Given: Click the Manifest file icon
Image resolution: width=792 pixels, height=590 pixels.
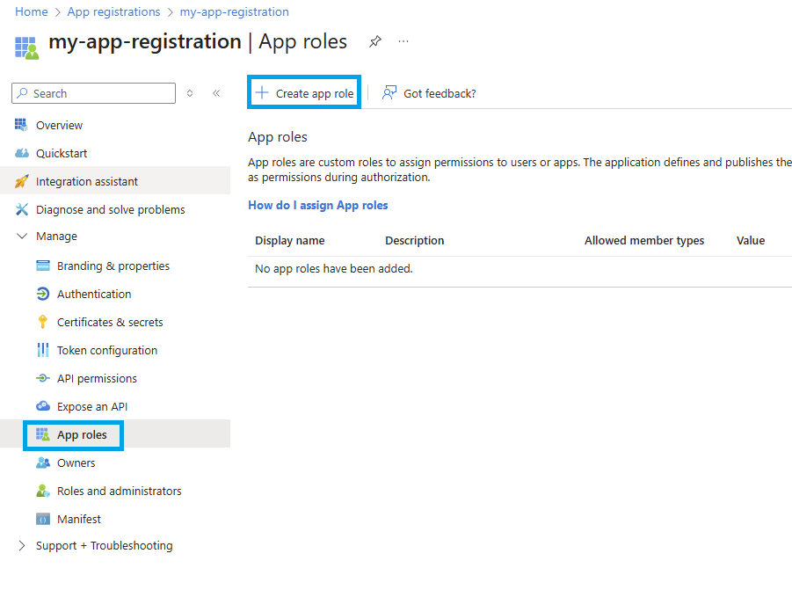Looking at the screenshot, I should tap(43, 519).
